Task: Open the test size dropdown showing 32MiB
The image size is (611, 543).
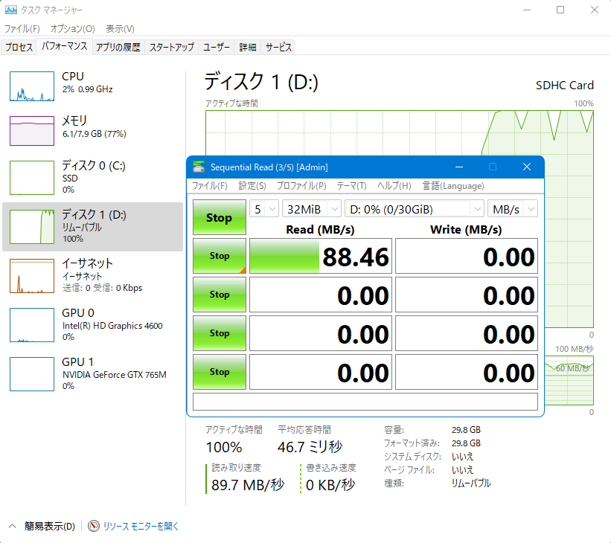Action: pyautogui.click(x=312, y=209)
